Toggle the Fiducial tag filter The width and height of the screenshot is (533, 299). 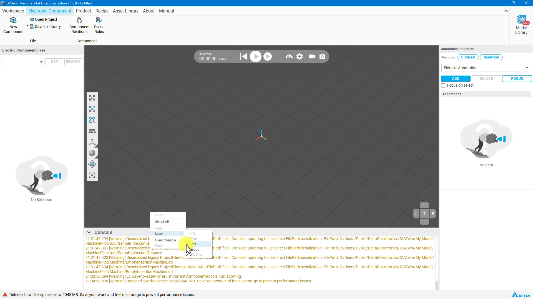pos(468,57)
